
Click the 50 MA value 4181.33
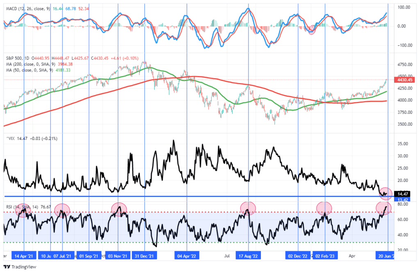63,70
